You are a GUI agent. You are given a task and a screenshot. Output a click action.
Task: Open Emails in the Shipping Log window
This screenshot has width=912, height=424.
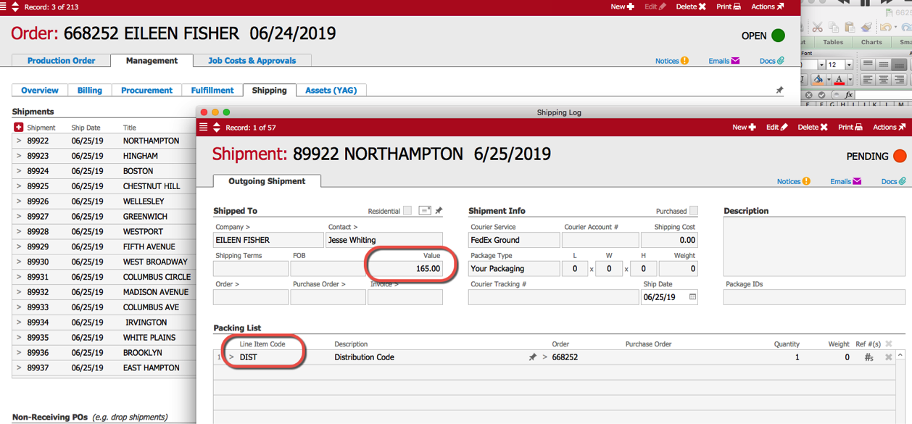846,181
